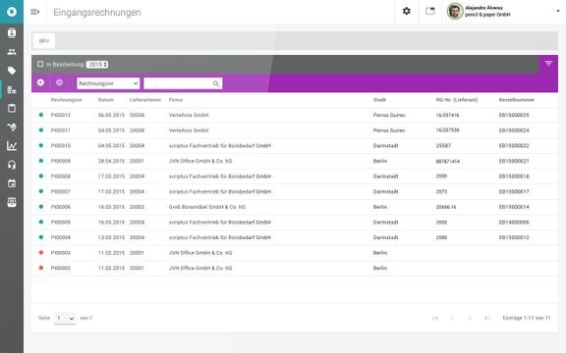Open the clipboard sidebar icon
The height and width of the screenshot is (353, 566).
coord(12,108)
